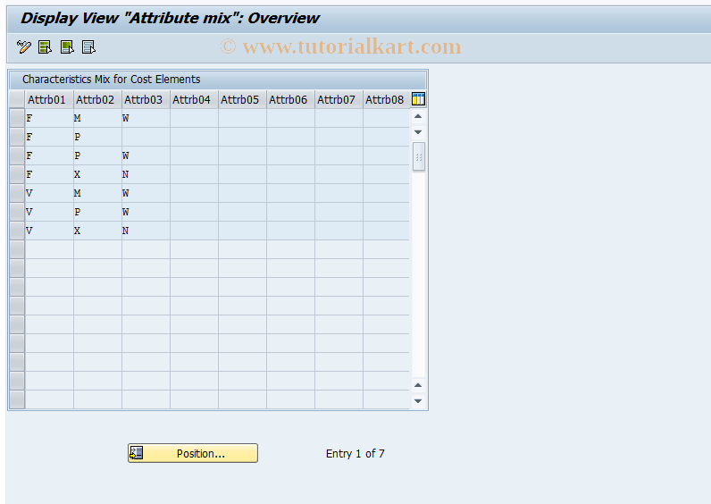Click Attrb02 cell X in F X N row

coord(97,174)
